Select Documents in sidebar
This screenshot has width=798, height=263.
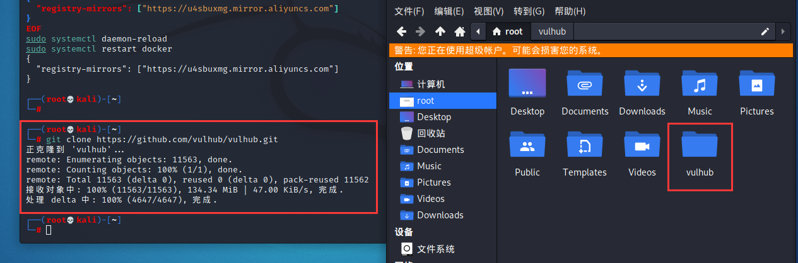tap(442, 150)
